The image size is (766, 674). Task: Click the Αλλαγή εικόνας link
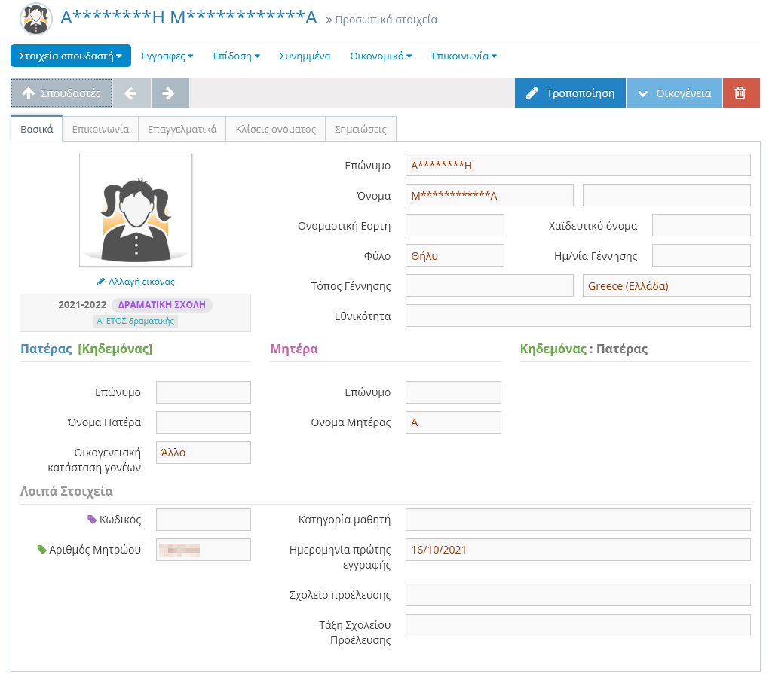(136, 282)
